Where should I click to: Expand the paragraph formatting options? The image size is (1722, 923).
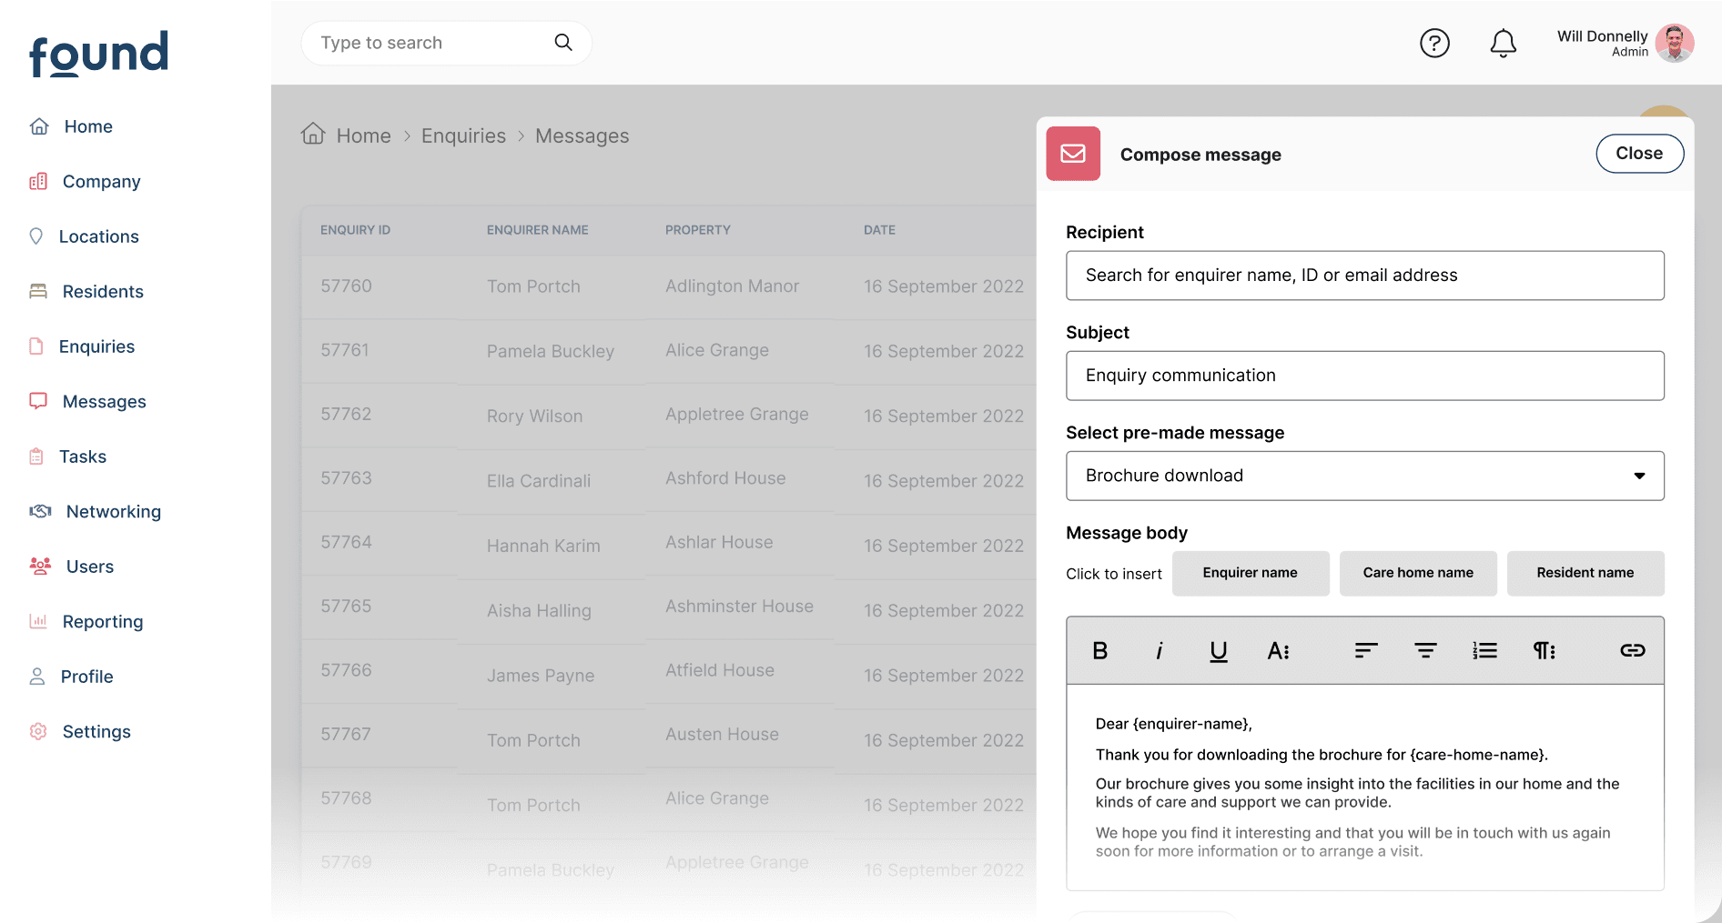click(x=1545, y=650)
